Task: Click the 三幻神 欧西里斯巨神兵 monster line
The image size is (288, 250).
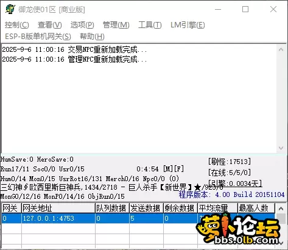Action: [111, 187]
